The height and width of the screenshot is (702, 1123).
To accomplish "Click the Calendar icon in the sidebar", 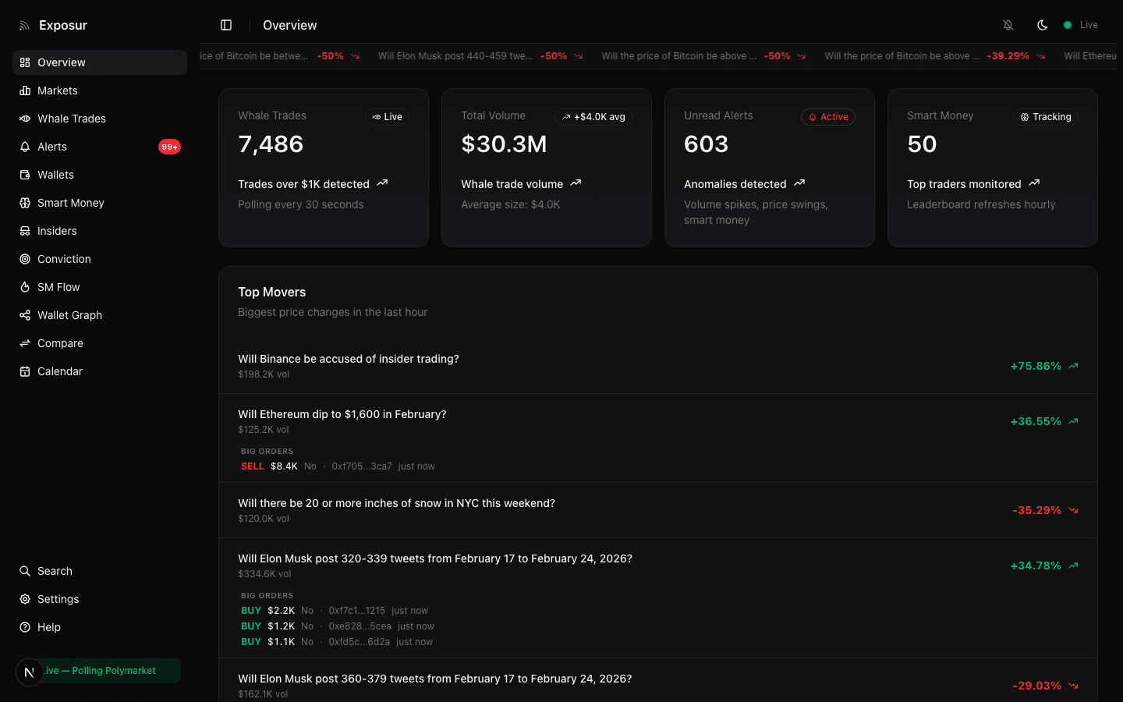I will coord(26,371).
